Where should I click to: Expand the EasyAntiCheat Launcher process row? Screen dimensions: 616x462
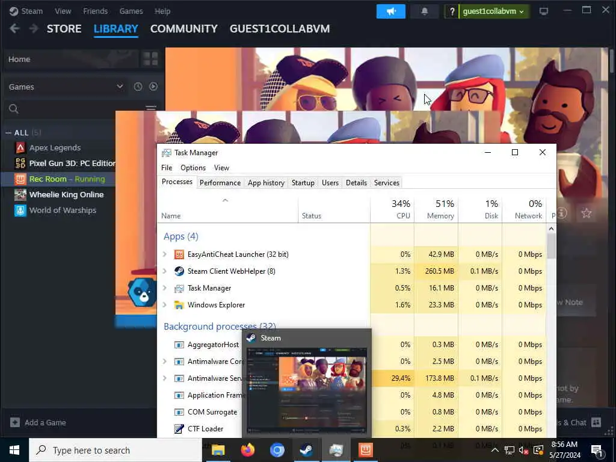point(165,254)
